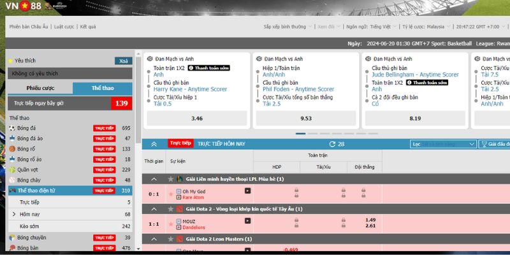Click the 3.46 odds on the Harry Kane parlay card
The image size is (510, 255).
click(197, 119)
